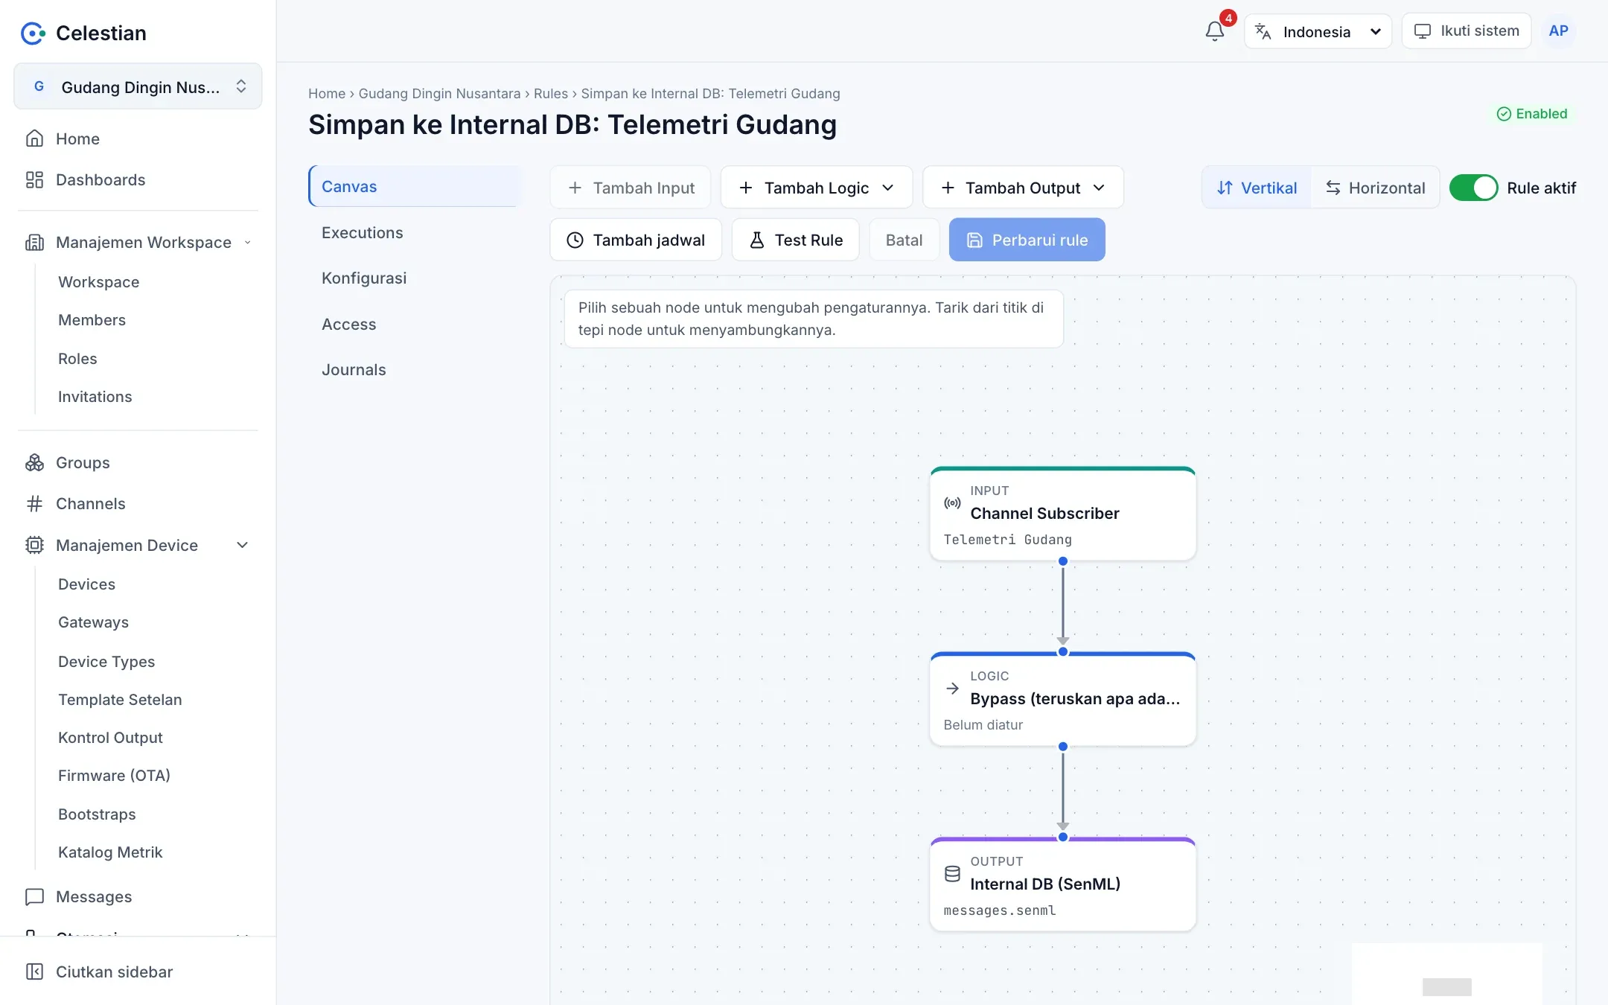
Task: Open Firmware (OTA) in sidebar
Action: 114,775
